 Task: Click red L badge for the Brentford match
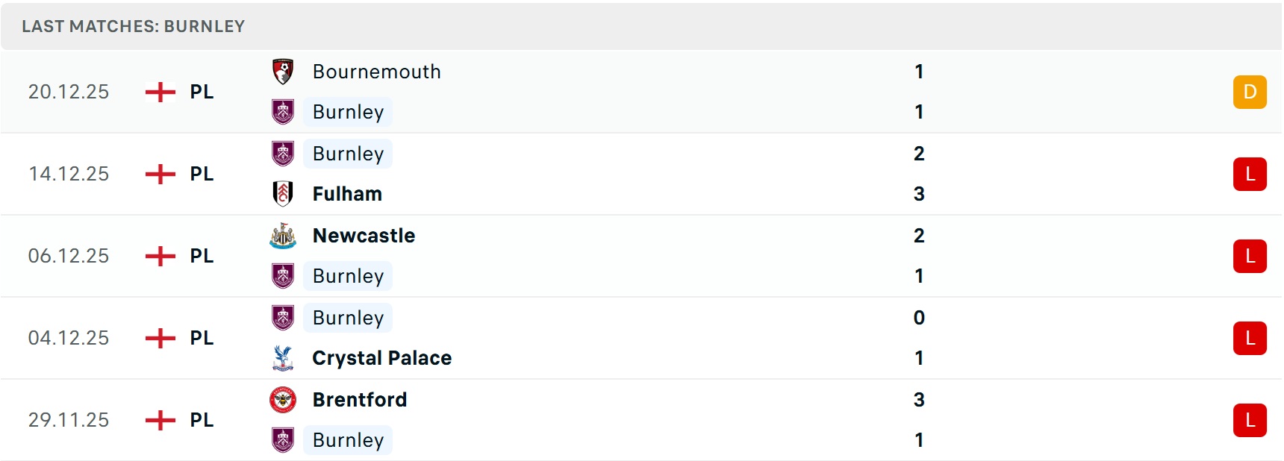tap(1250, 420)
